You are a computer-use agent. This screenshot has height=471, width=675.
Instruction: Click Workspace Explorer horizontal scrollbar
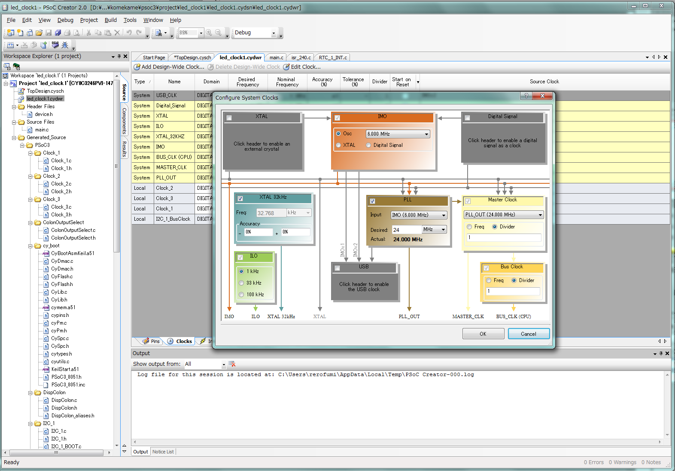click(56, 453)
